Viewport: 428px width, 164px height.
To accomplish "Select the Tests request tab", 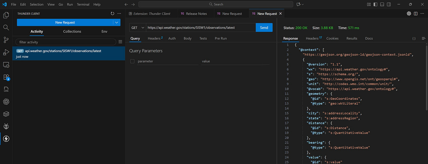I will (203, 38).
